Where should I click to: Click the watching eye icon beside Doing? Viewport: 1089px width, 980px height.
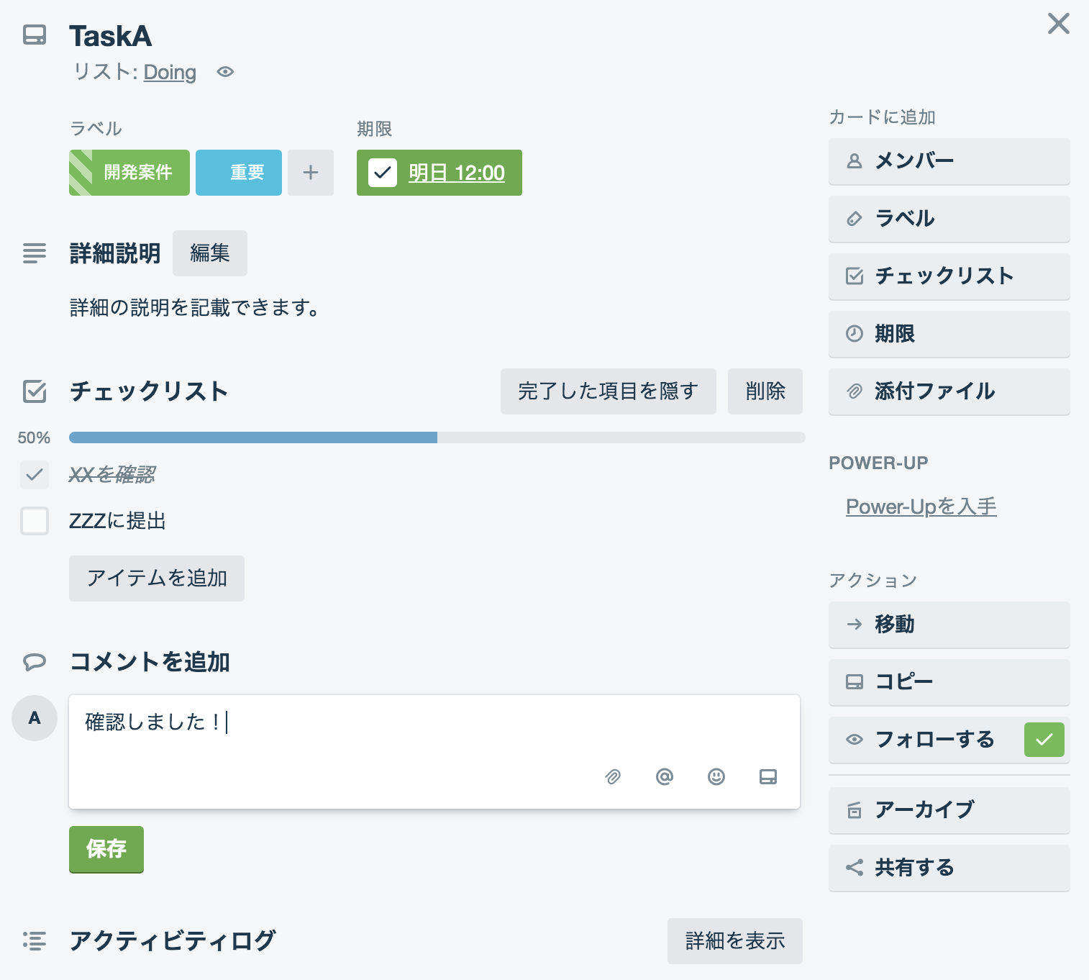225,72
